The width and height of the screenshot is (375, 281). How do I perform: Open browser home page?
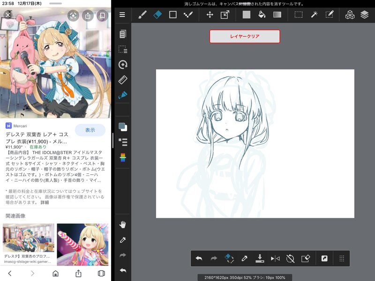[x=55, y=274]
